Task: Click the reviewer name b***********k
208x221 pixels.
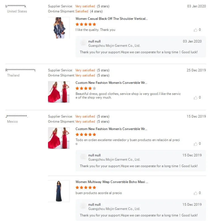Action: (16, 6)
